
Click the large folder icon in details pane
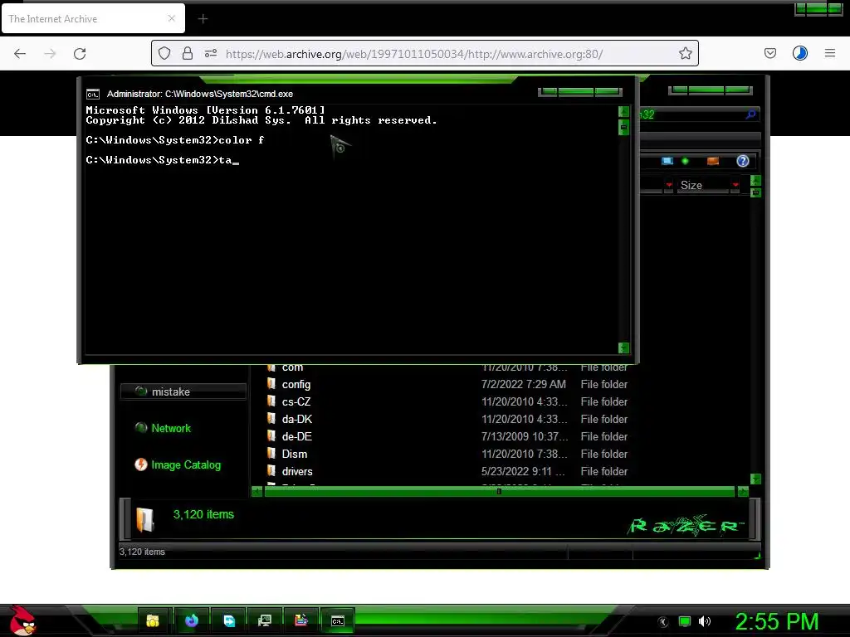click(x=144, y=520)
